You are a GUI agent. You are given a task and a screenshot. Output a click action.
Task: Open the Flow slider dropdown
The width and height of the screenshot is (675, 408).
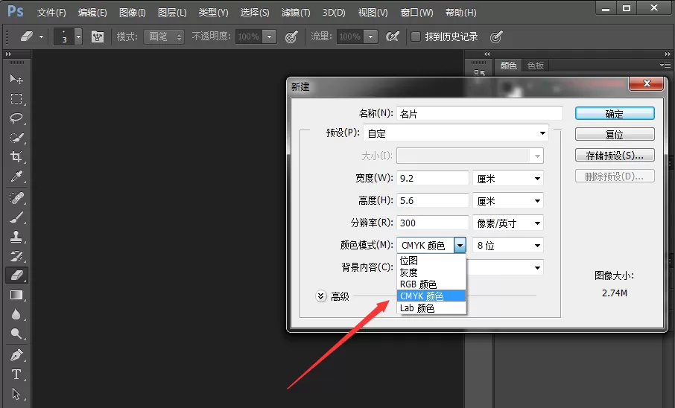click(x=370, y=36)
